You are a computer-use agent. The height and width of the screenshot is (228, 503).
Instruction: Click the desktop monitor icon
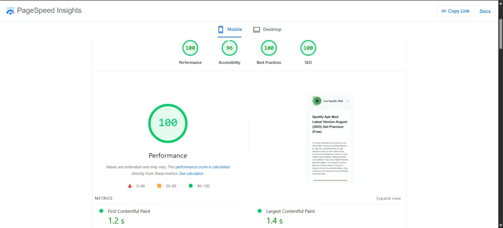click(x=256, y=29)
